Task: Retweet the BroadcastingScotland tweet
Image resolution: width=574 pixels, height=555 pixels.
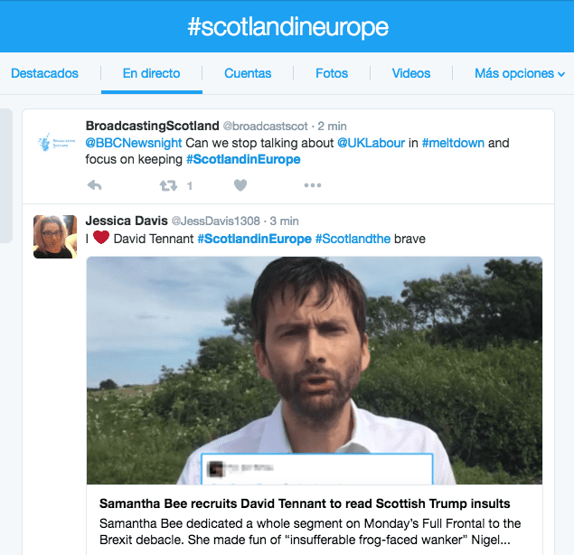Action: click(x=168, y=185)
